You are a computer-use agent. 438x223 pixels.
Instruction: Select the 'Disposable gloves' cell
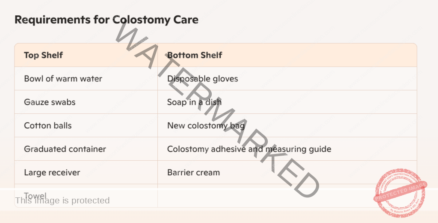(287, 78)
